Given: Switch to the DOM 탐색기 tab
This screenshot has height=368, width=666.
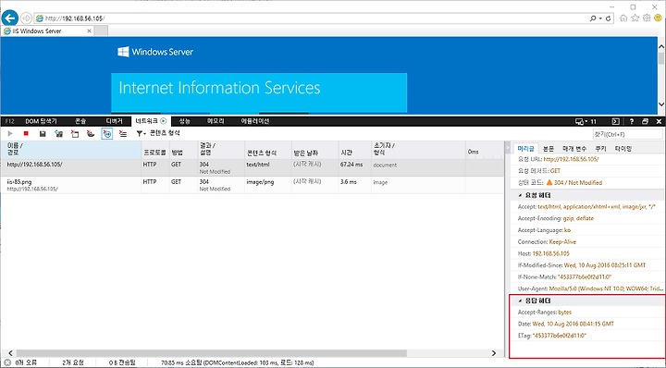Looking at the screenshot, I should tap(41, 121).
